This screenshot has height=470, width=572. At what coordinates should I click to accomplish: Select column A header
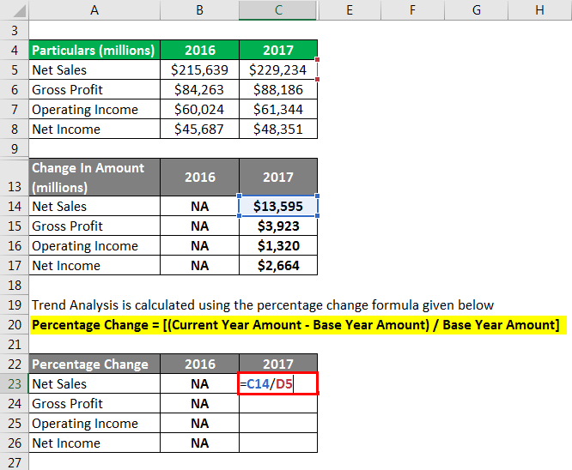94,9
